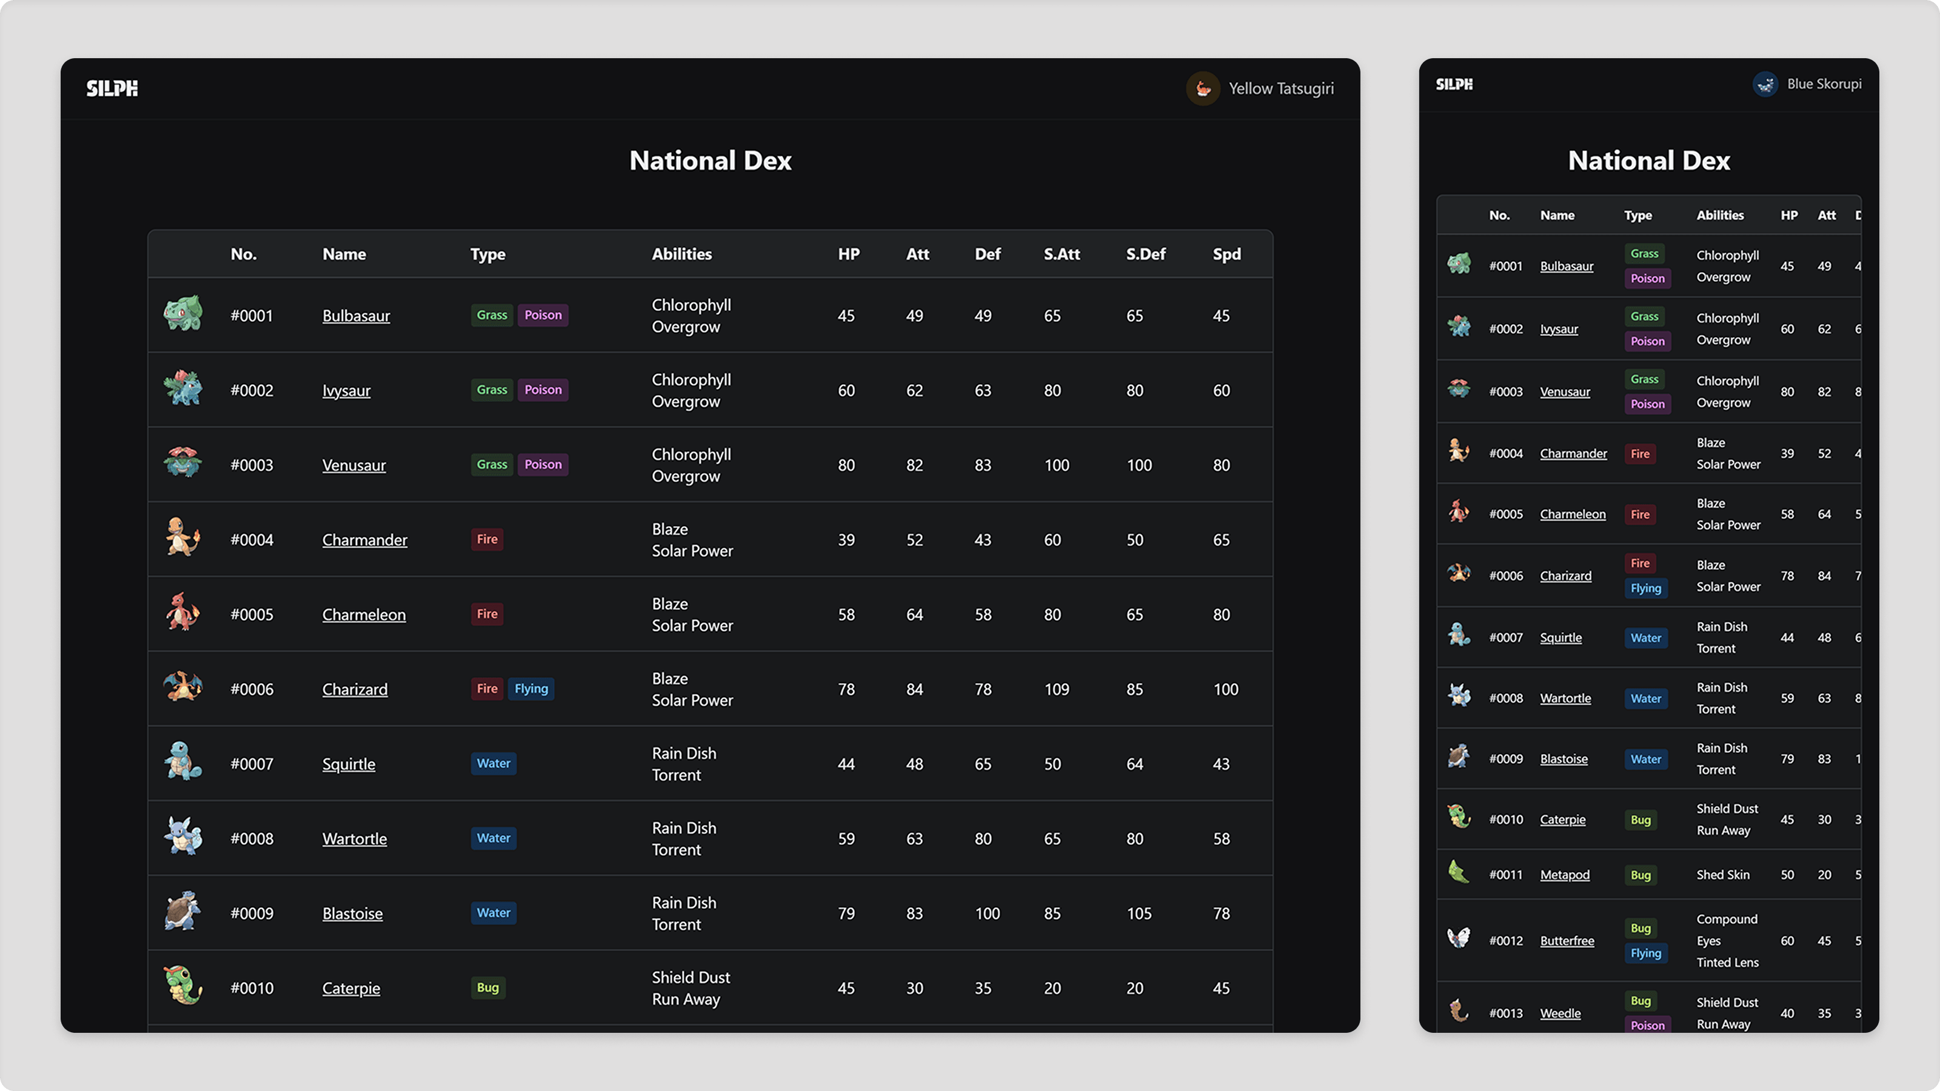Image resolution: width=1940 pixels, height=1091 pixels.
Task: Click Blastoise's S.Def value 105
Action: pyautogui.click(x=1139, y=913)
